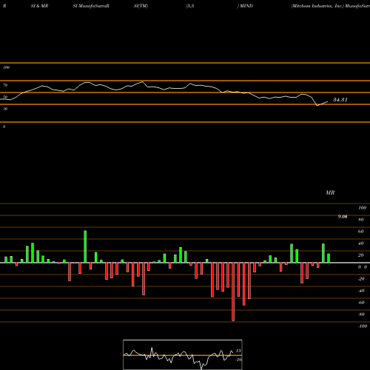Click the 60 label on the MR axis
This screenshot has width=370, height=370.
point(360,232)
